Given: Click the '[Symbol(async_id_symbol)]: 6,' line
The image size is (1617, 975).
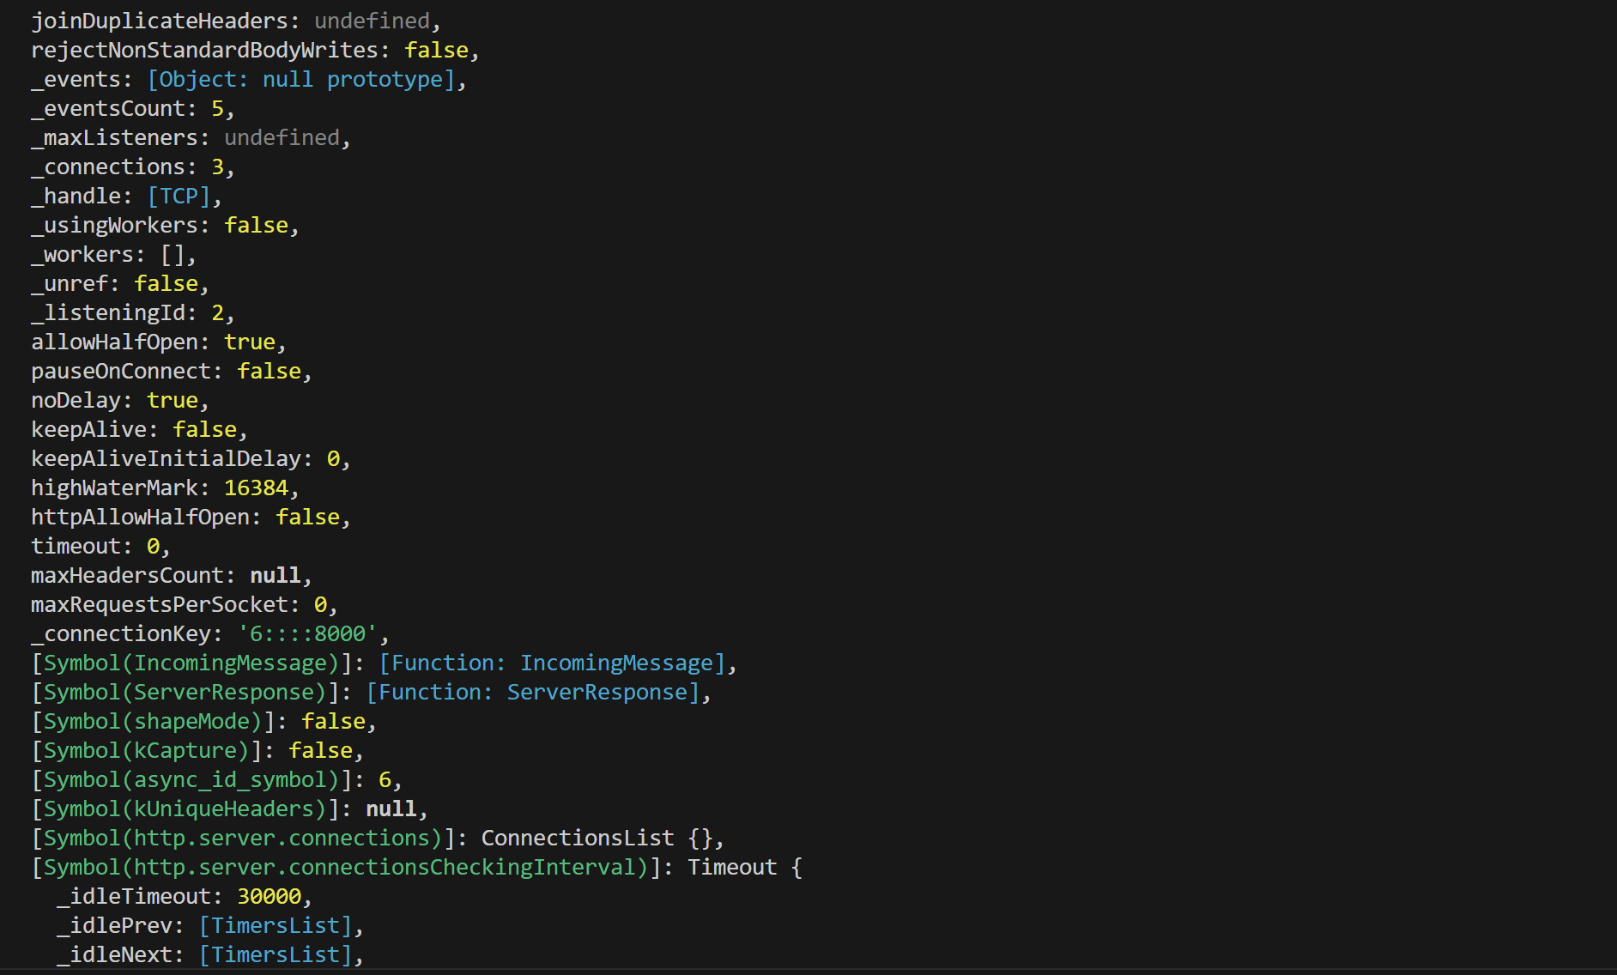Looking at the screenshot, I should pos(216,780).
